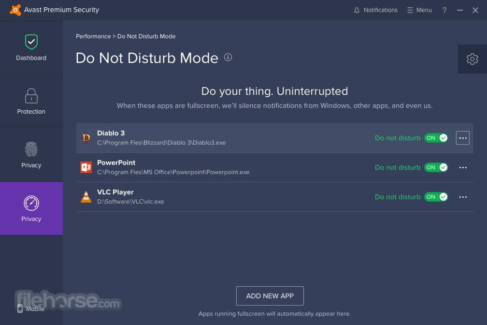This screenshot has height=325, width=487.
Task: Click the Diablo3.exe file path
Action: tap(161, 143)
